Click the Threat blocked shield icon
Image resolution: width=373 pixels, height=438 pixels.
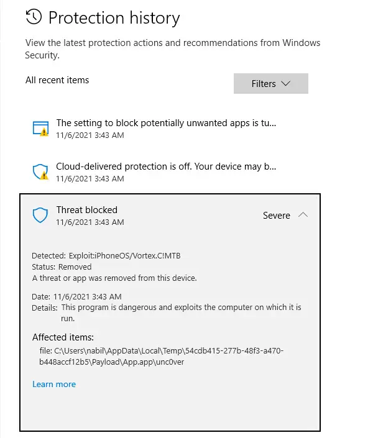[x=40, y=215]
